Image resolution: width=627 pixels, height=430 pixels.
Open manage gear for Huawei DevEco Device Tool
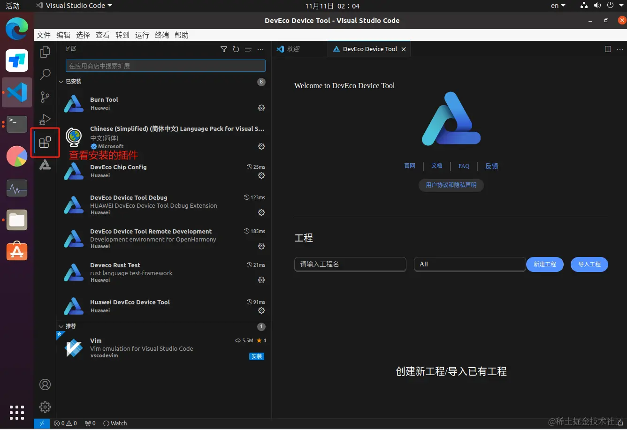261,310
